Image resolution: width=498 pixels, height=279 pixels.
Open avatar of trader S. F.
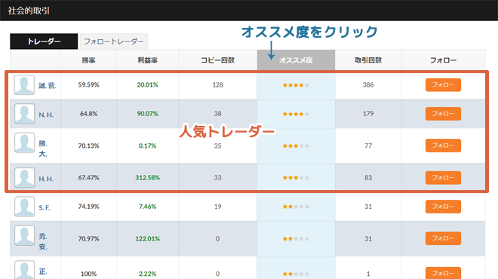click(x=24, y=207)
